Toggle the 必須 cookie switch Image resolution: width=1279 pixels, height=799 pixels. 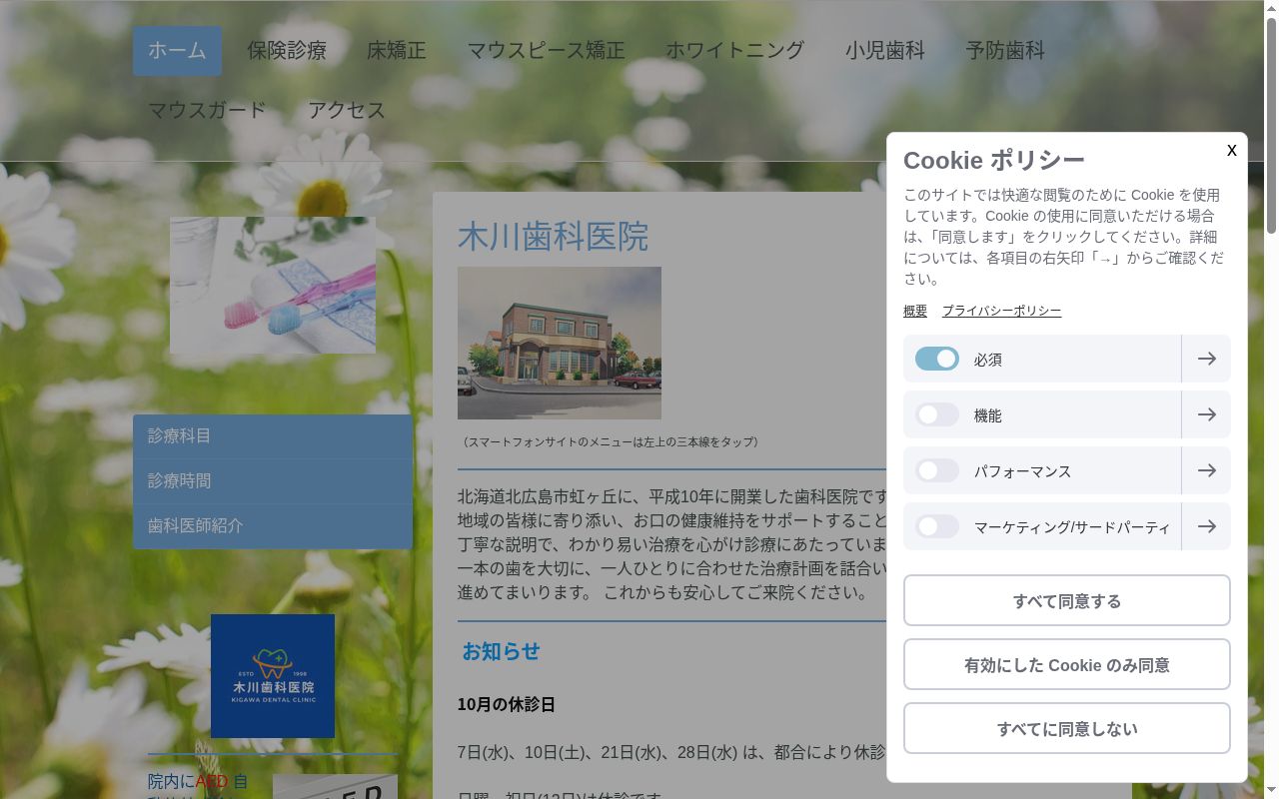coord(937,359)
